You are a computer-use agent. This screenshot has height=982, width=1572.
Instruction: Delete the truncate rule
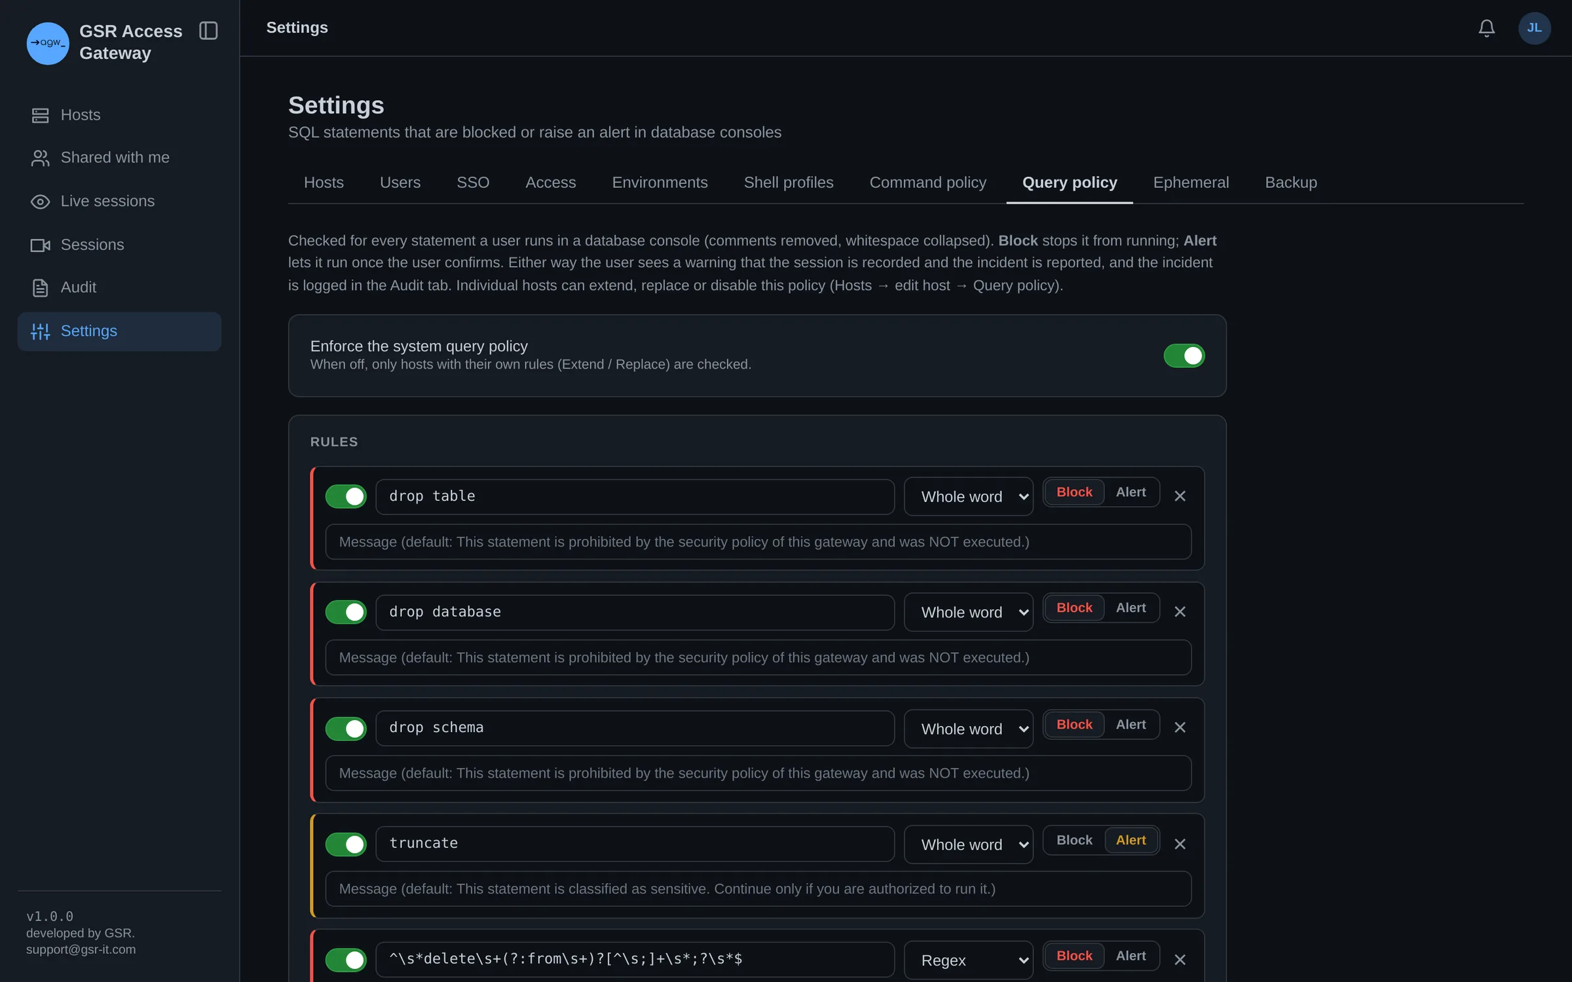[x=1180, y=844]
